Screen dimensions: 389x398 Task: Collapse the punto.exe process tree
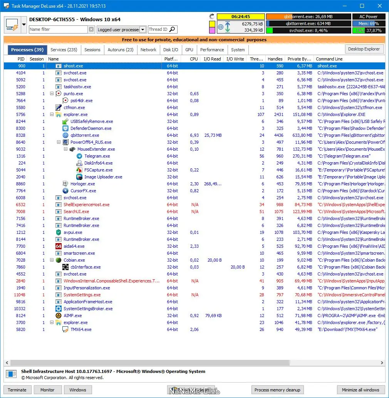pyautogui.click(x=52, y=94)
